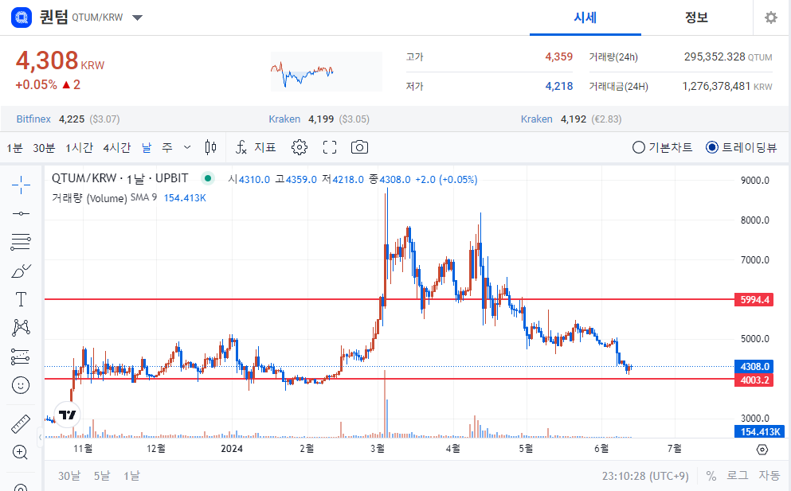Click the Qtum coin logo
The image size is (791, 491).
click(22, 18)
